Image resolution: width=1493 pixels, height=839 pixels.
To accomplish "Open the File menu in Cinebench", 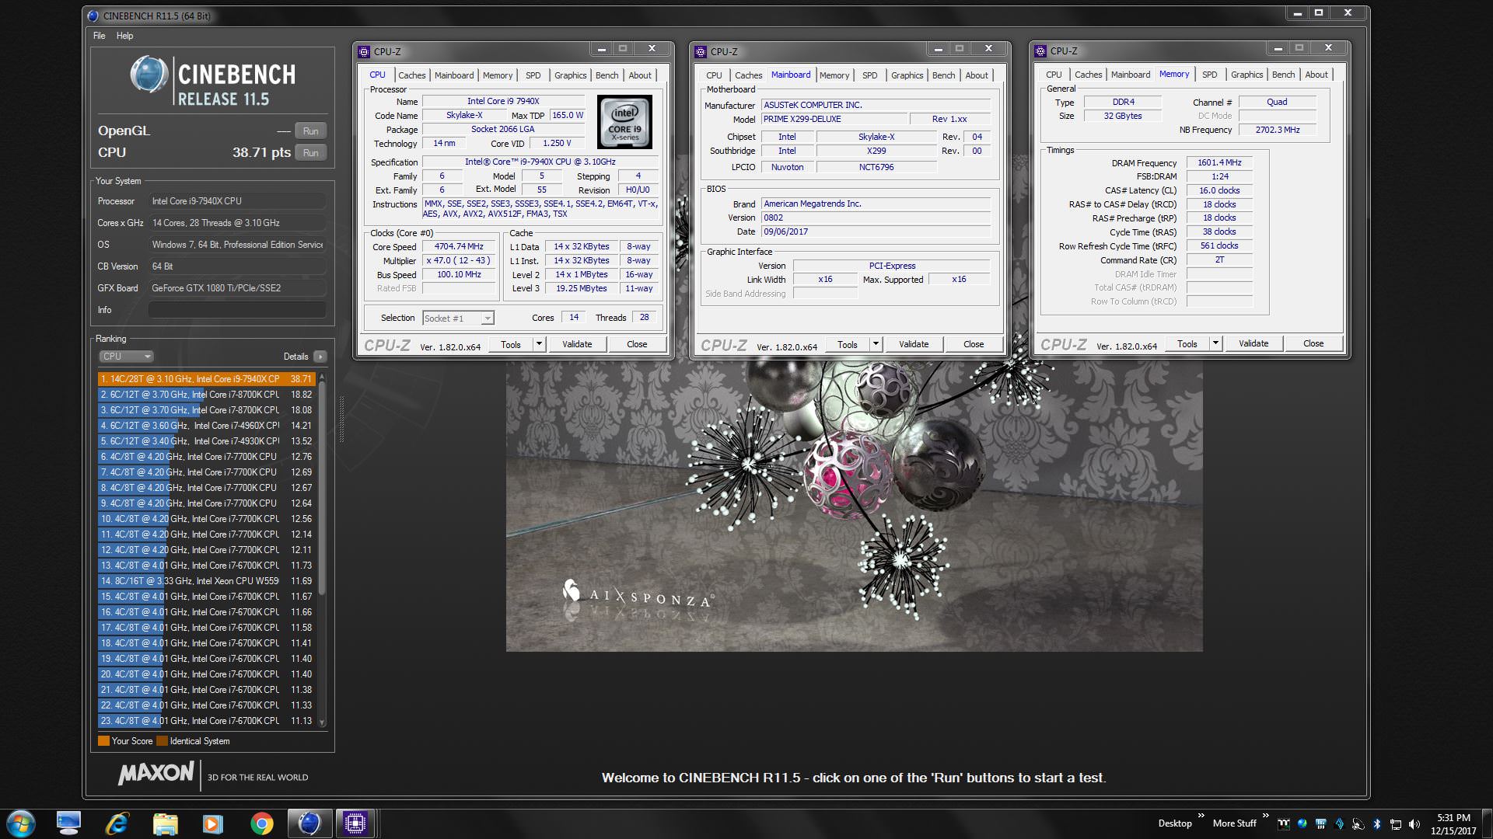I will coord(100,36).
